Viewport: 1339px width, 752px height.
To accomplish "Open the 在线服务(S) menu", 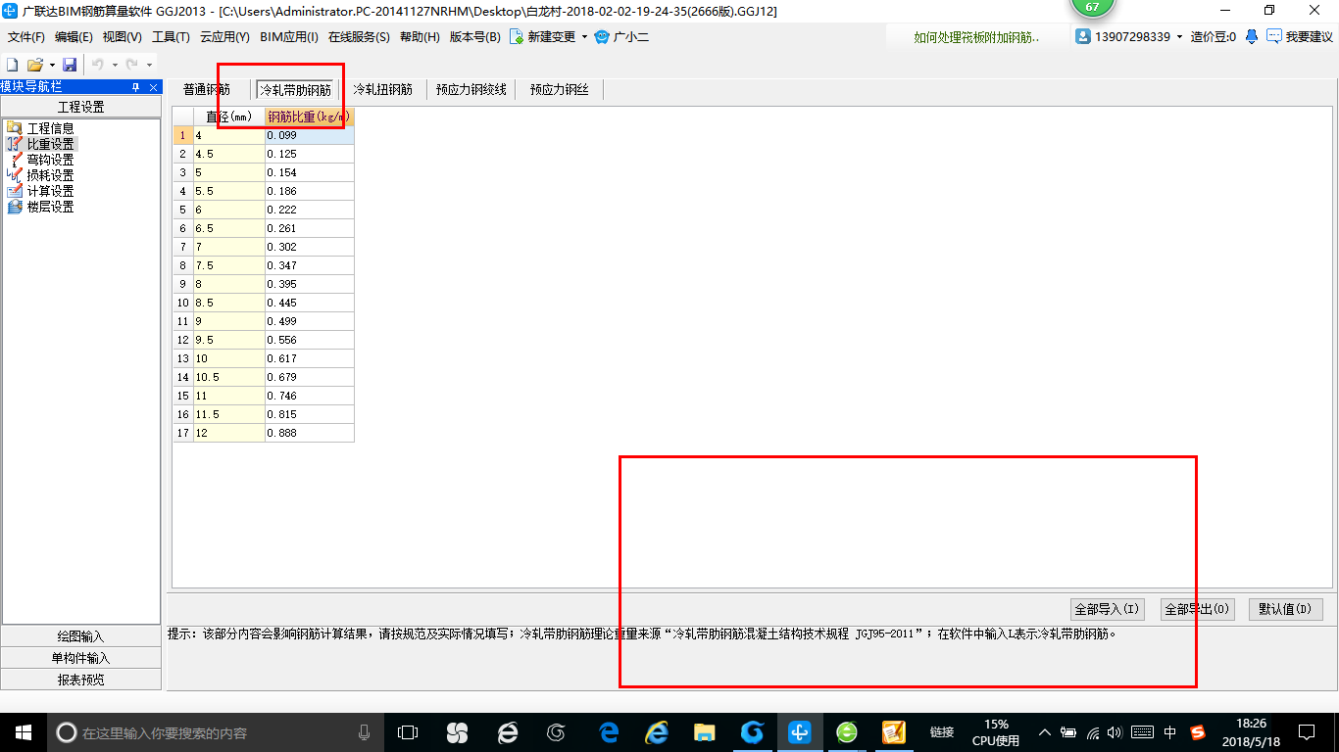I will [359, 37].
